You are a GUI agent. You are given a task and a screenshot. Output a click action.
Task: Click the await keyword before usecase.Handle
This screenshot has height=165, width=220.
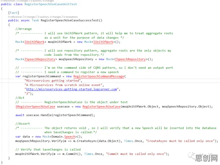pyautogui.click(x=20, y=115)
